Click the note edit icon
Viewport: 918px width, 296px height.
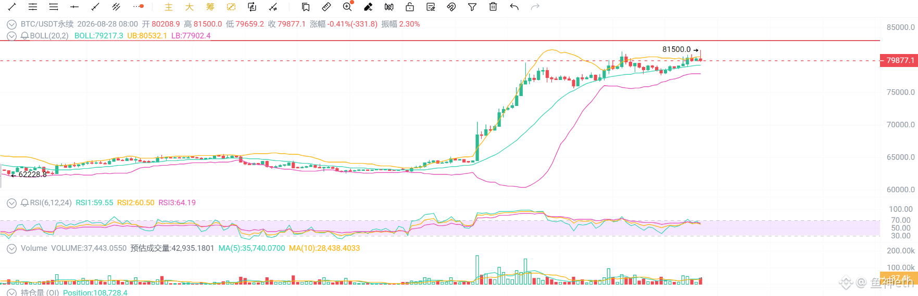pos(431,7)
